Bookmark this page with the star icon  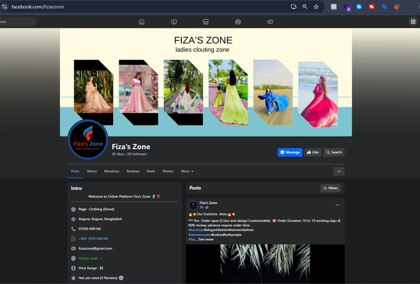point(316,7)
